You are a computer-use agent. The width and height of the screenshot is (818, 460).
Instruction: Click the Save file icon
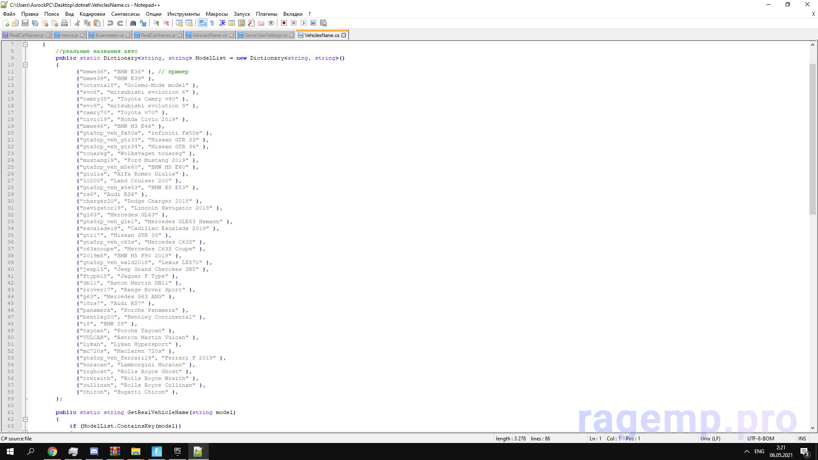(x=25, y=23)
